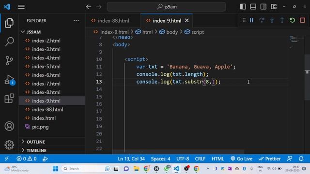Viewport: 310px width, 174px height.
Task: Open the Customize Layout control
Action: (x=274, y=7)
